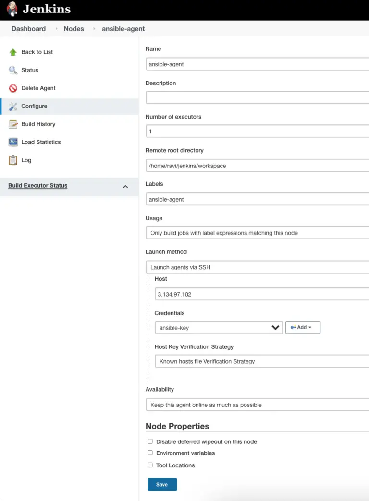369x501 pixels.
Task: Open the agent Log
Action: click(x=26, y=160)
